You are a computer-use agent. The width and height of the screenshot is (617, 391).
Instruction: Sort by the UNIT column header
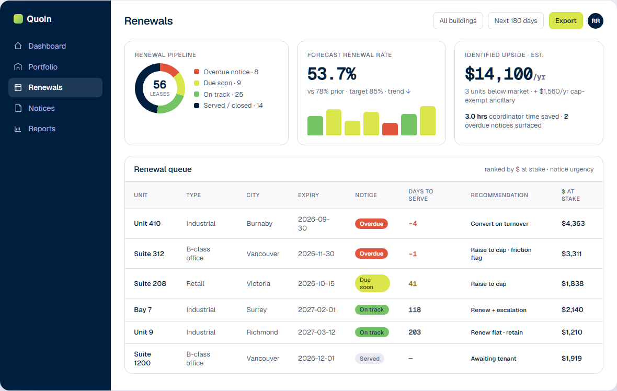tap(141, 195)
